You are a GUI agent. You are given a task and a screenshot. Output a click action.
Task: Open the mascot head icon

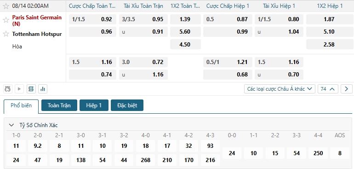[x=8, y=89]
